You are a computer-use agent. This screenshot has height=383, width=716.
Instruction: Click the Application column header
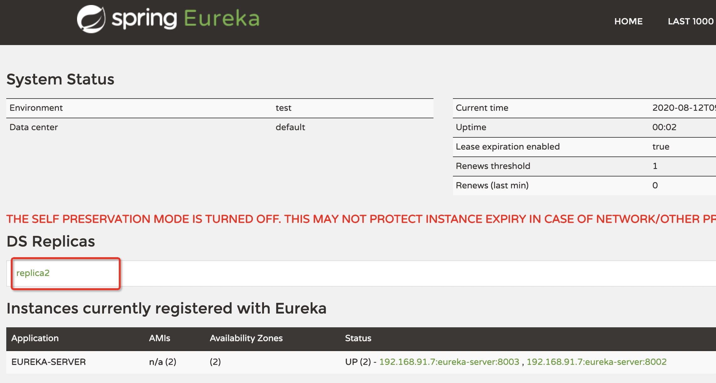pos(35,338)
